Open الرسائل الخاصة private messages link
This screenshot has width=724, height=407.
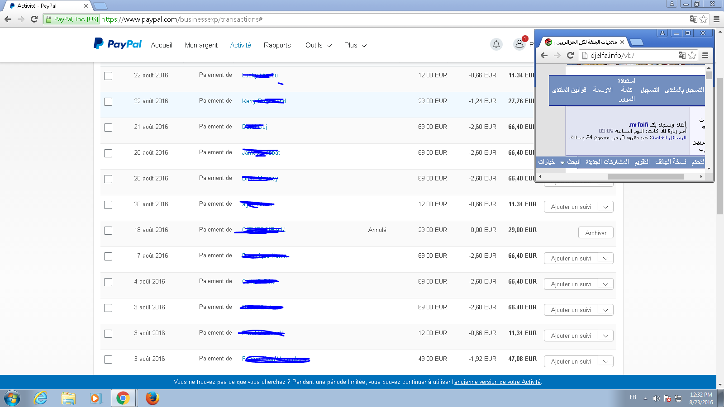click(669, 137)
